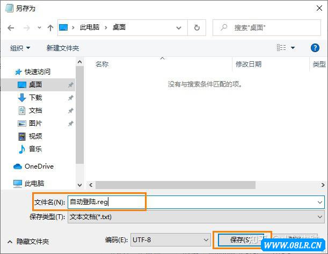
Task: Open OneDrive in the sidebar
Action: (39, 166)
